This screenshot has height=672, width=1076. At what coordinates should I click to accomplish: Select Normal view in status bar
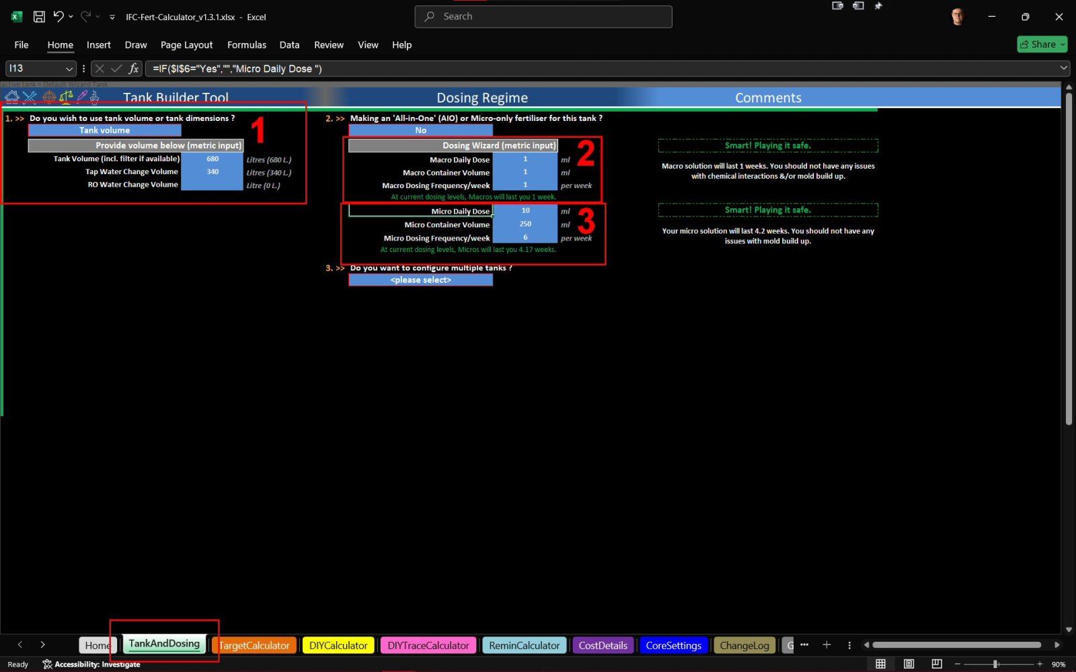tap(880, 664)
